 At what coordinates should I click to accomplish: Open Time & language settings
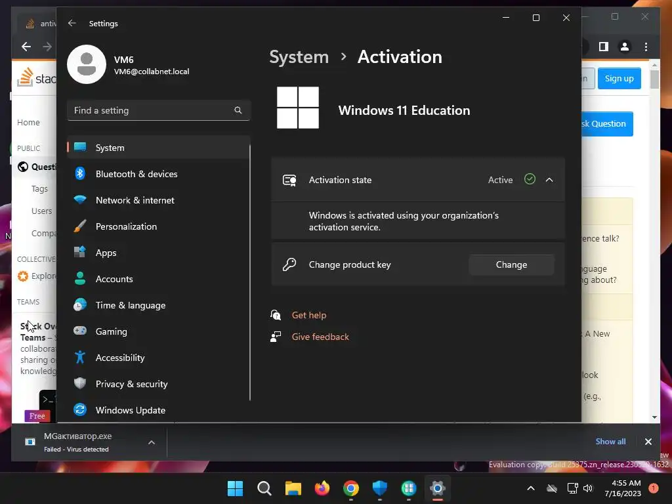pos(158,305)
